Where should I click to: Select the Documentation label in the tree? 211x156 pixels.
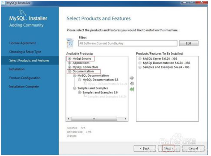[83, 71]
